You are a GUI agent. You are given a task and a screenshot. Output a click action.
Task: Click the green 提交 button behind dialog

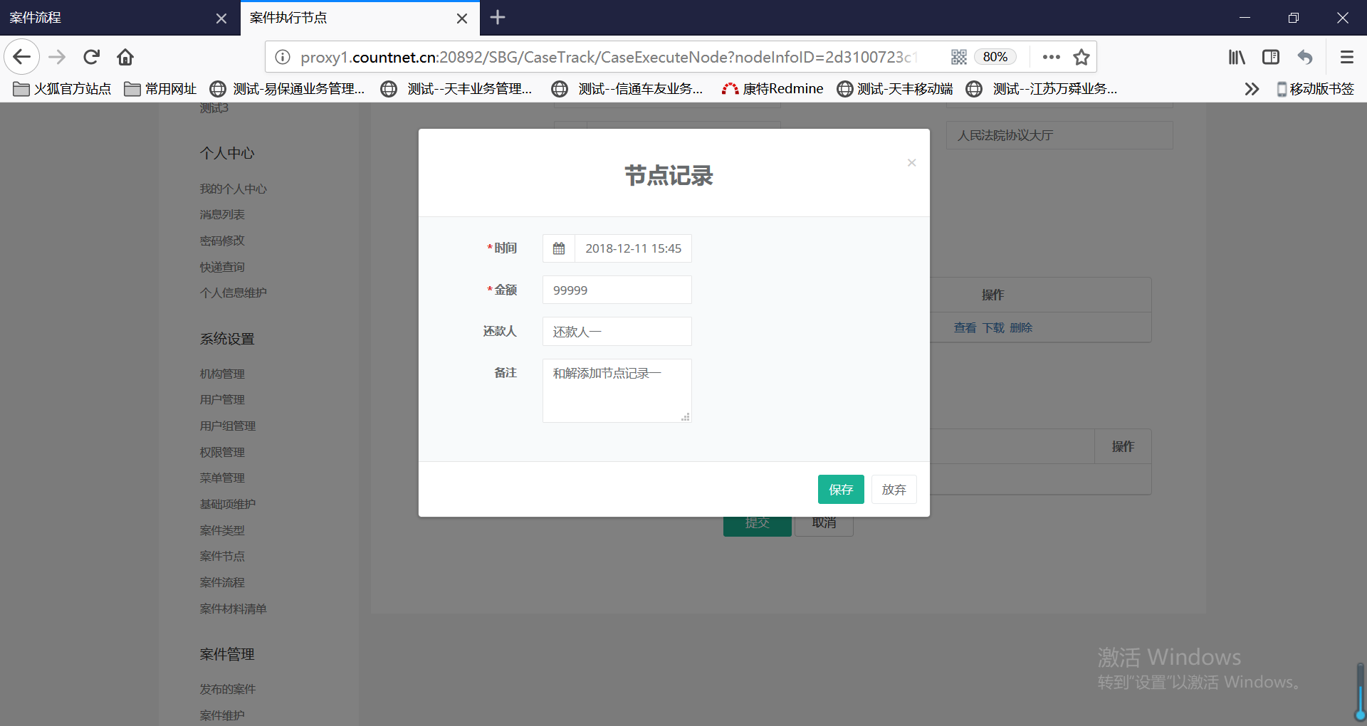758,525
